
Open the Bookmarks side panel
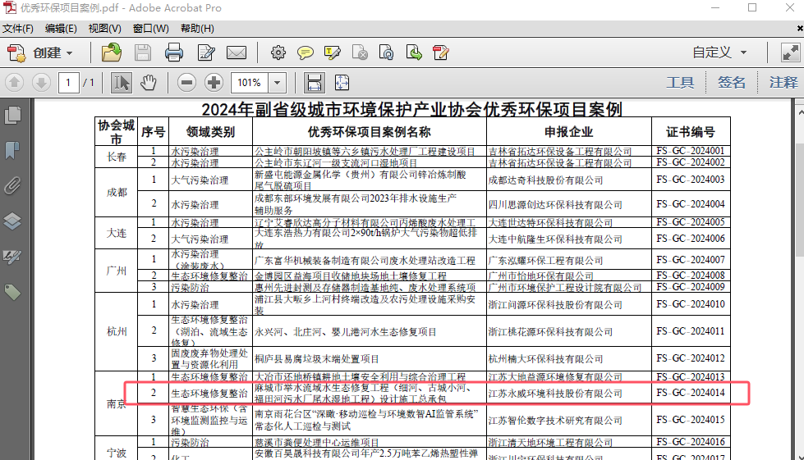pyautogui.click(x=12, y=150)
